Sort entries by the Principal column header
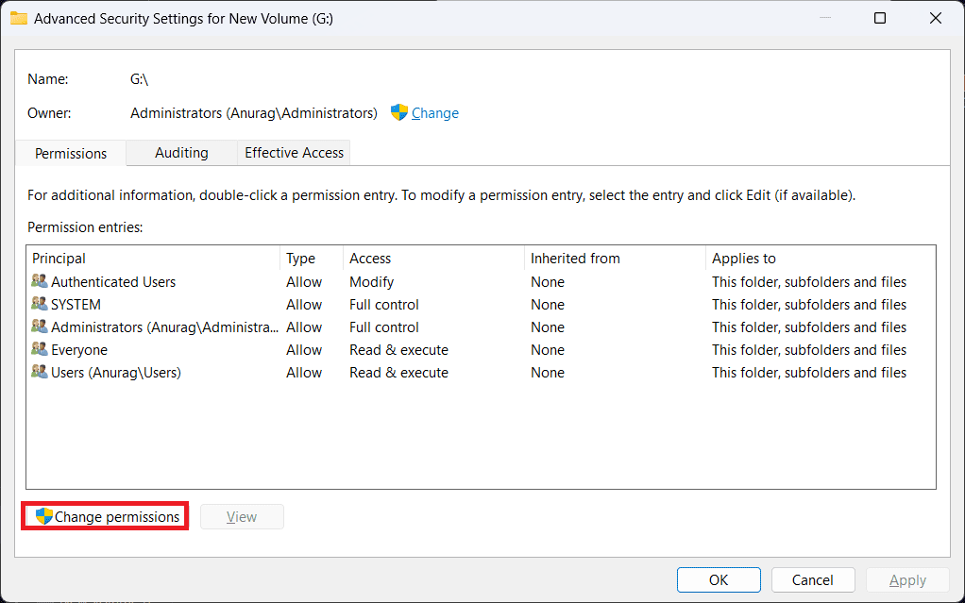Viewport: 965px width, 603px height. coord(59,259)
